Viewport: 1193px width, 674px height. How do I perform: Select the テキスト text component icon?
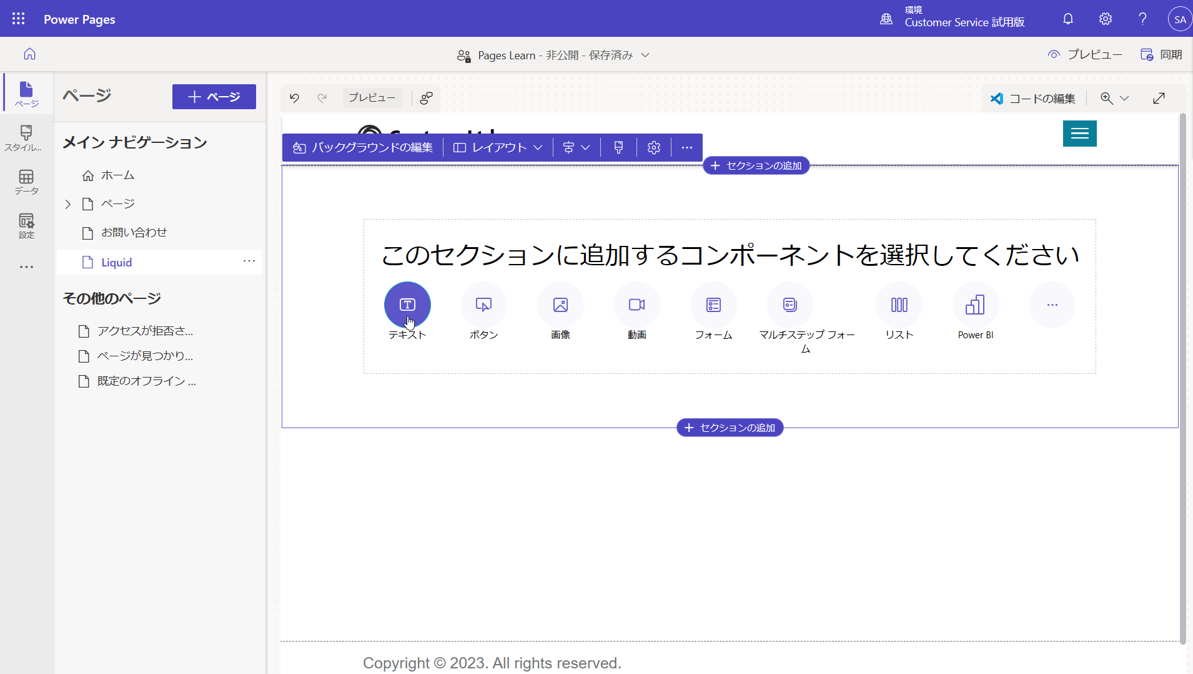point(407,305)
